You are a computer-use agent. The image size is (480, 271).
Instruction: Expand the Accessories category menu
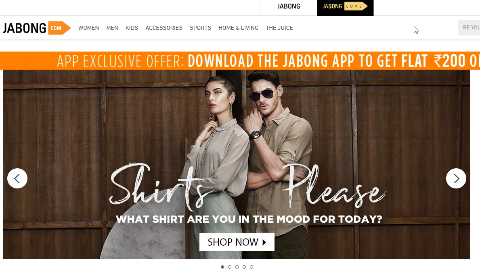click(164, 28)
